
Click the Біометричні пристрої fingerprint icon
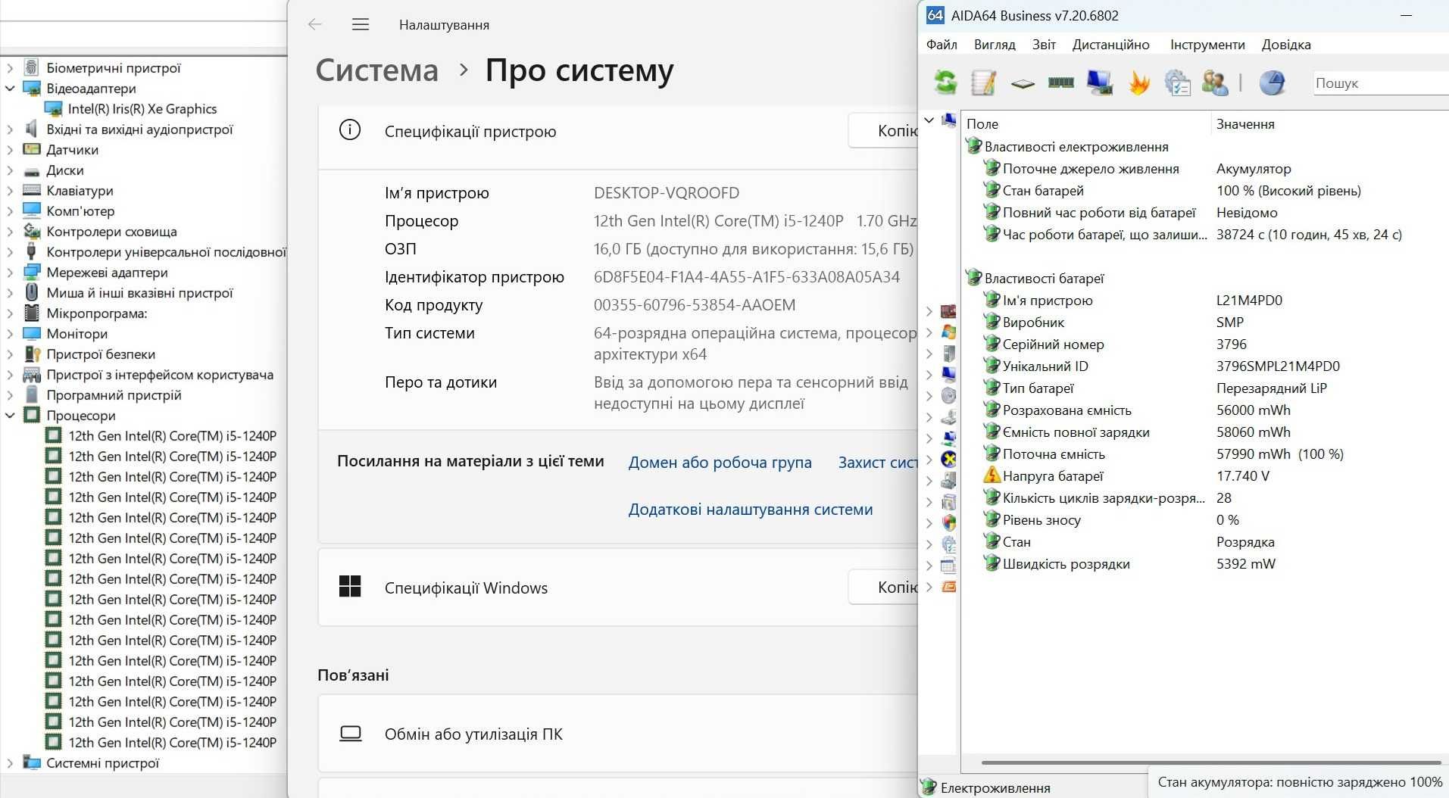pos(32,67)
